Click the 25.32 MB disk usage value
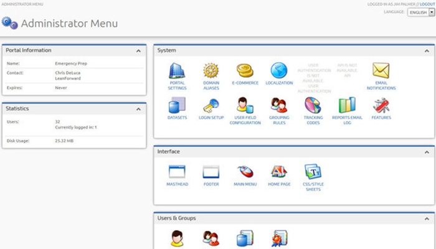The height and width of the screenshot is (249, 436). 64,141
